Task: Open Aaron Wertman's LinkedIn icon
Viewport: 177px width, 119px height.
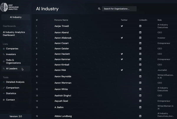Action: tap(140, 83)
